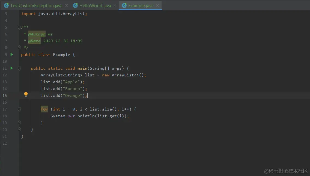The width and height of the screenshot is (310, 176).
Task: Click the author name ms in comment
Action: click(x=50, y=34)
